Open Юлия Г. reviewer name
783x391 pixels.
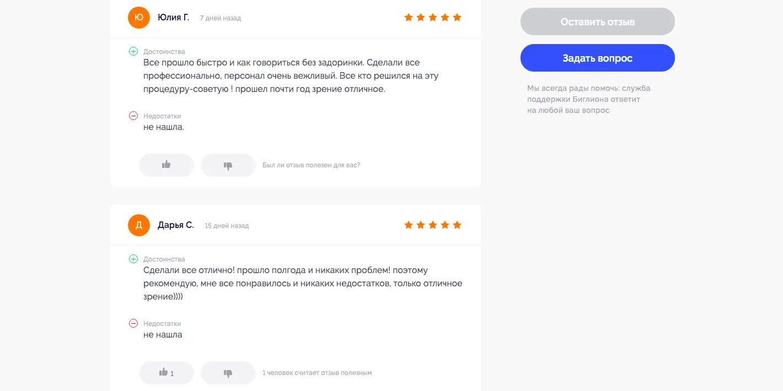click(x=173, y=18)
